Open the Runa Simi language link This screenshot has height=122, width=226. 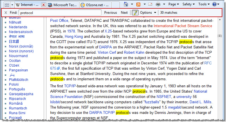17,113
